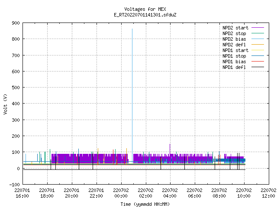277x208 pixels.
Task: Click the 220701 20:00 time tick label
Action: (71, 193)
